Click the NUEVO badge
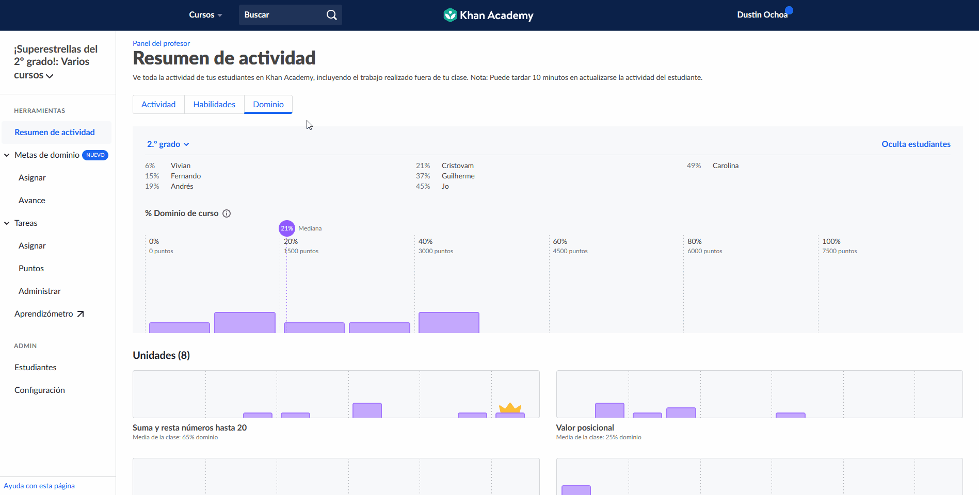The height and width of the screenshot is (495, 979). click(x=95, y=155)
